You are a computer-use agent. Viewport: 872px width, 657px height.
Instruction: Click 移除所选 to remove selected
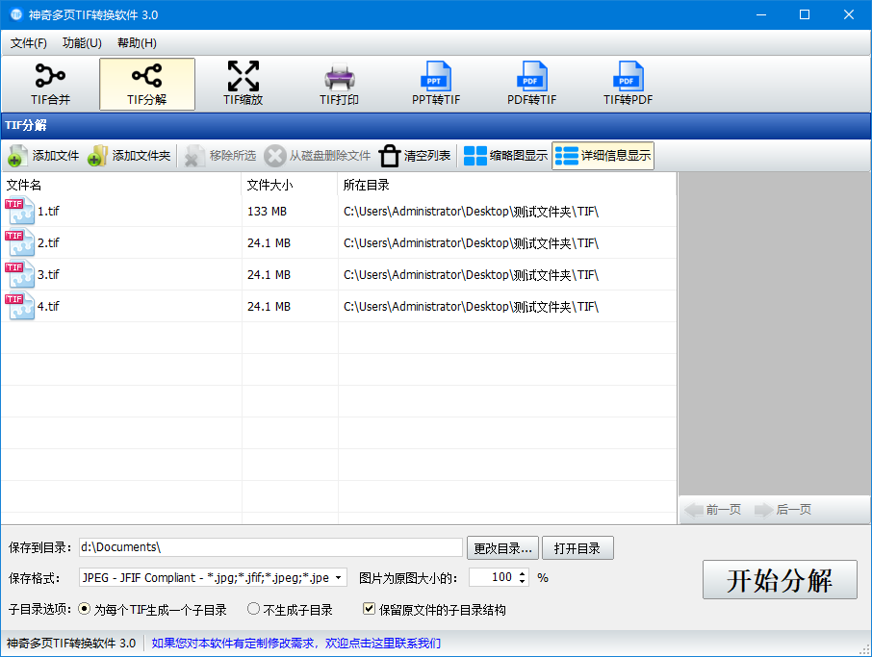(x=220, y=156)
